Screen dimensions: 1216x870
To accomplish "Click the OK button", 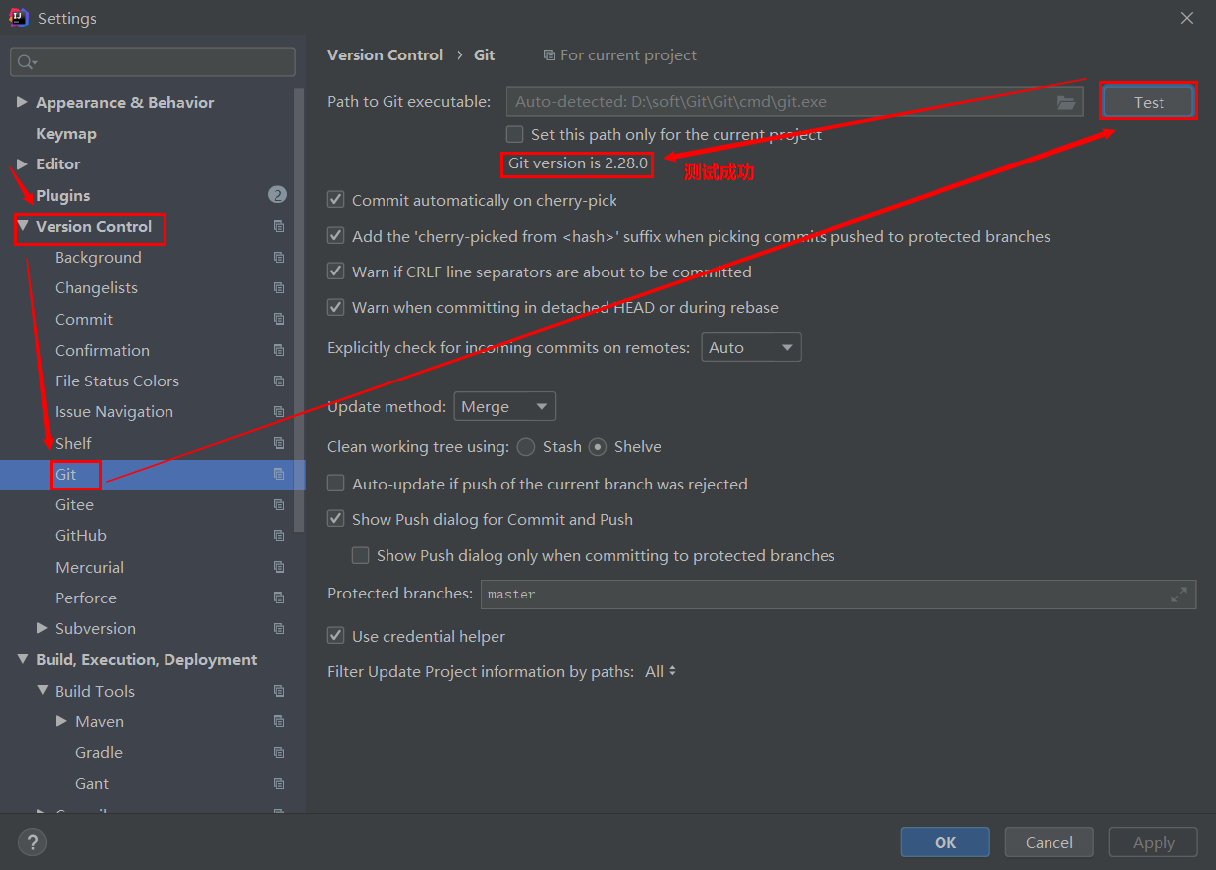I will [945, 842].
